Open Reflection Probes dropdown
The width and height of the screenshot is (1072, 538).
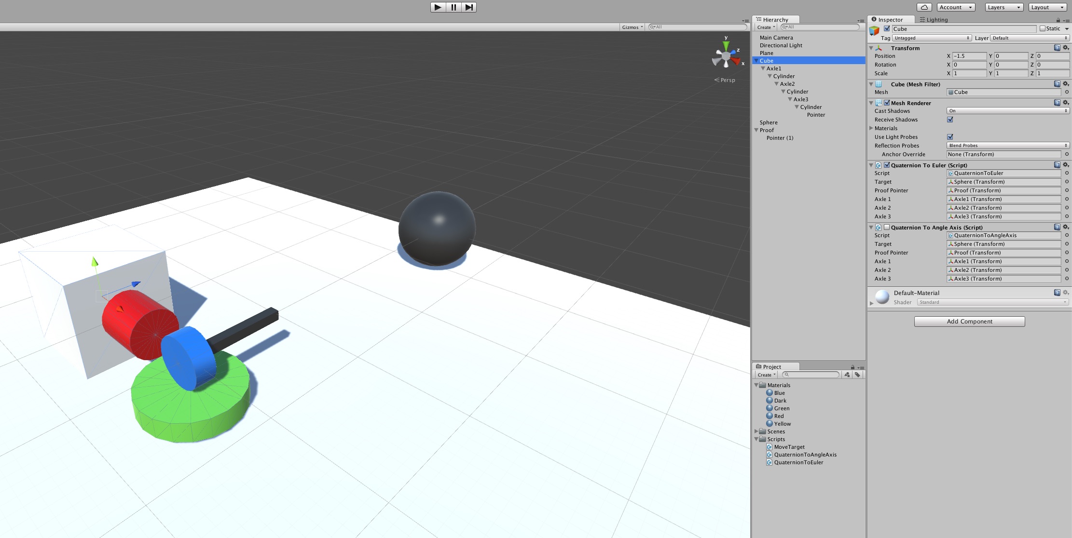point(1008,146)
